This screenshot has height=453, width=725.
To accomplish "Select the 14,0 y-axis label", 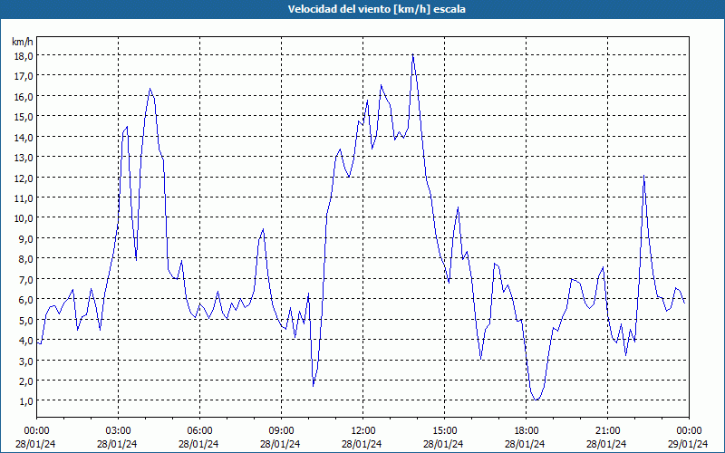I will (25, 137).
